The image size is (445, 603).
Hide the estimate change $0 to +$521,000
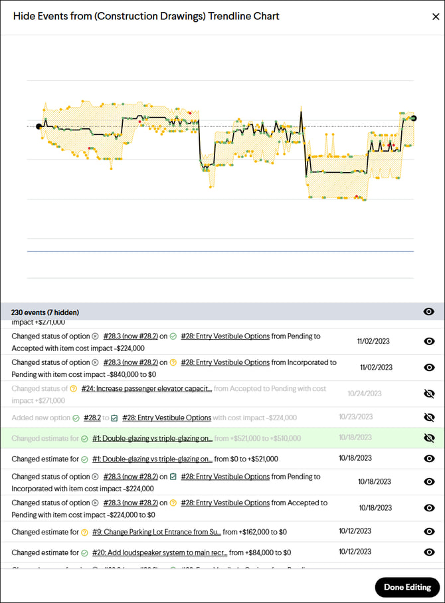(429, 459)
